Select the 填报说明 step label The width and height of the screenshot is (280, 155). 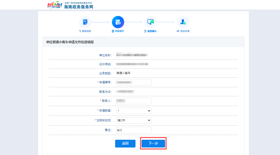pyautogui.click(x=85, y=30)
